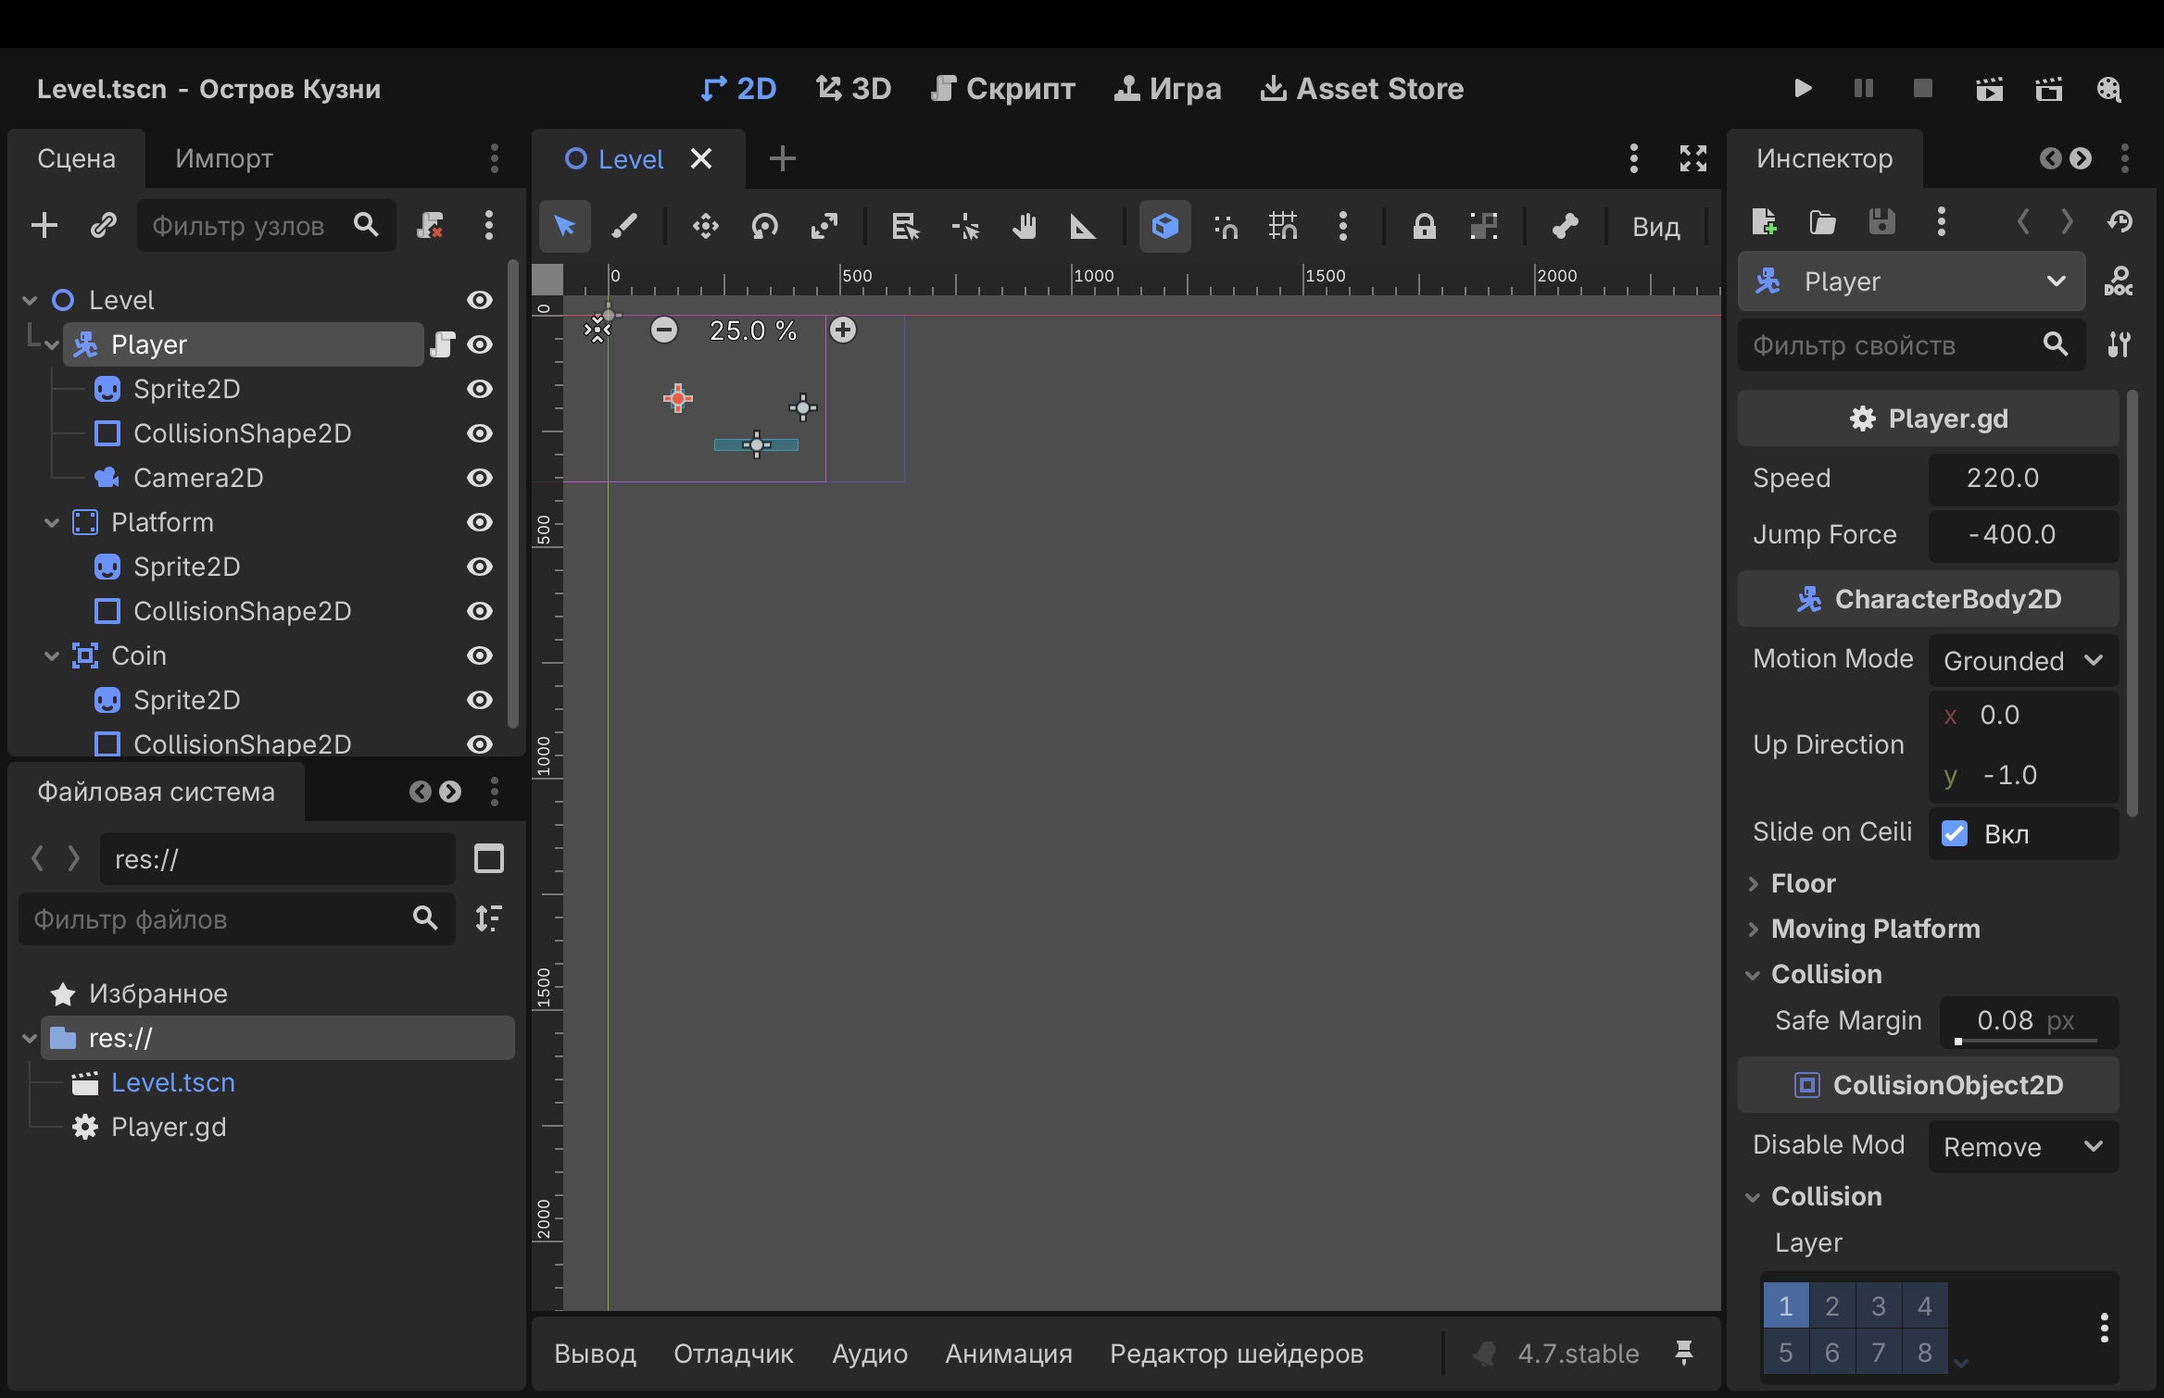2164x1398 pixels.
Task: Run the current scene
Action: point(1989,89)
